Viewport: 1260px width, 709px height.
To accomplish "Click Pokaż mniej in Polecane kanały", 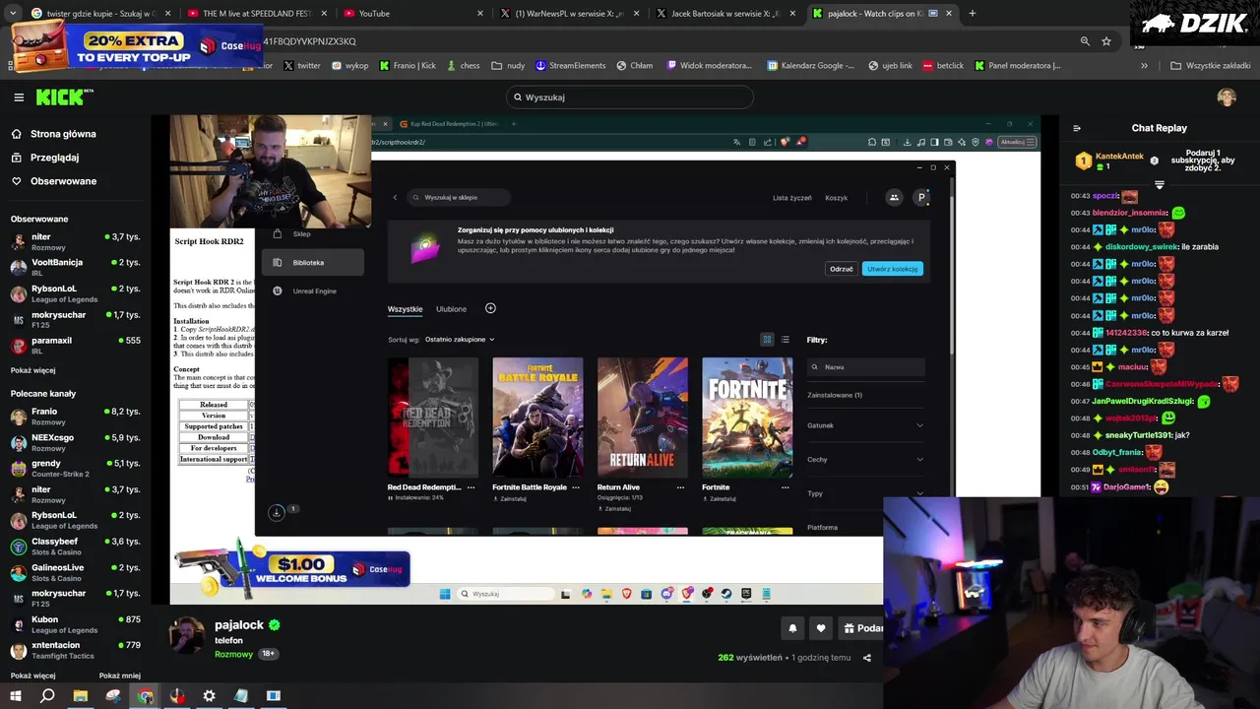I will point(120,676).
